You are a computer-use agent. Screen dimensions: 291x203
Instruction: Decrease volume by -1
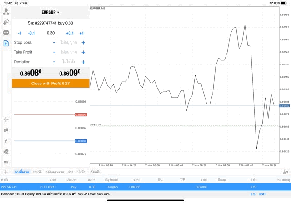point(20,33)
